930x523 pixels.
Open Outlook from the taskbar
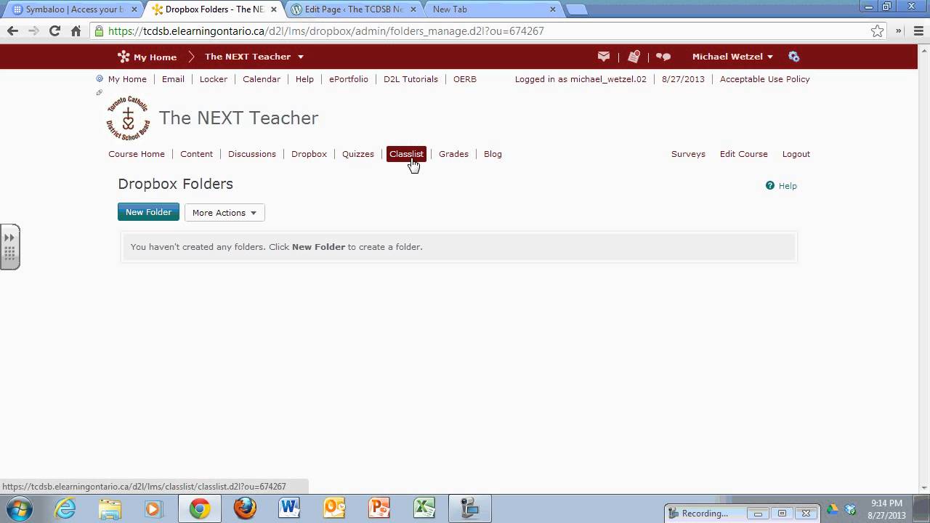pyautogui.click(x=334, y=508)
